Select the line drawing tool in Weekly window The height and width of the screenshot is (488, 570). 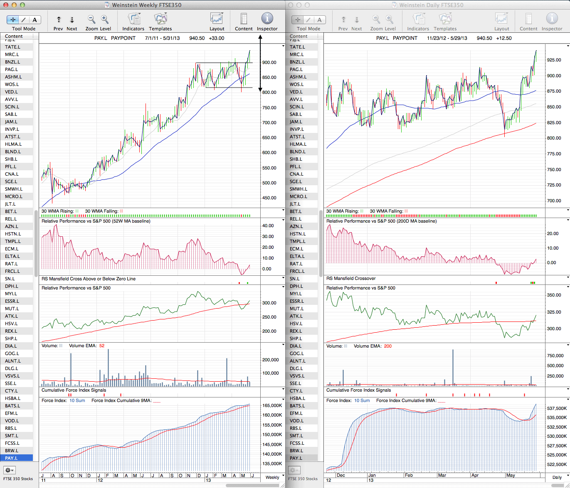(24, 20)
